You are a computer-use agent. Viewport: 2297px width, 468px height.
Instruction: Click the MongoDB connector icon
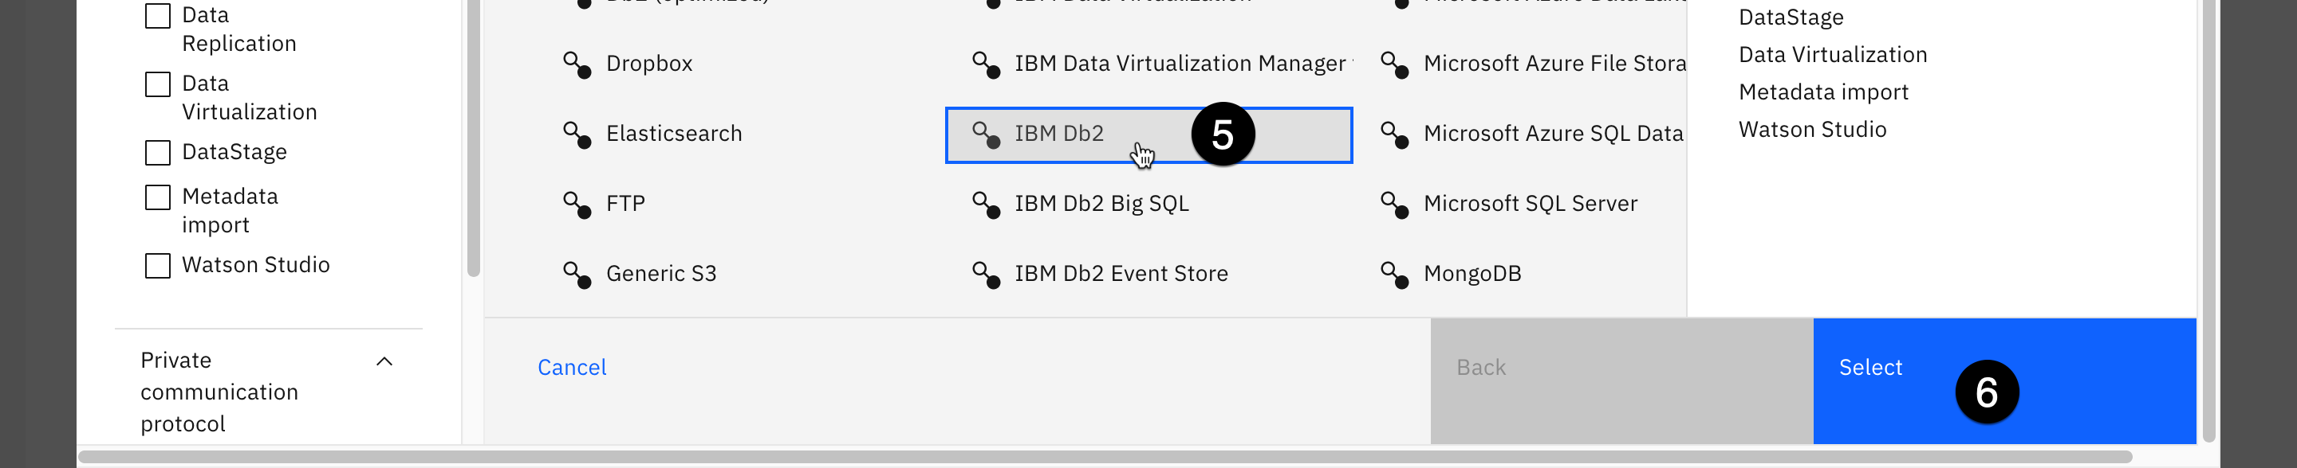[x=1395, y=275]
